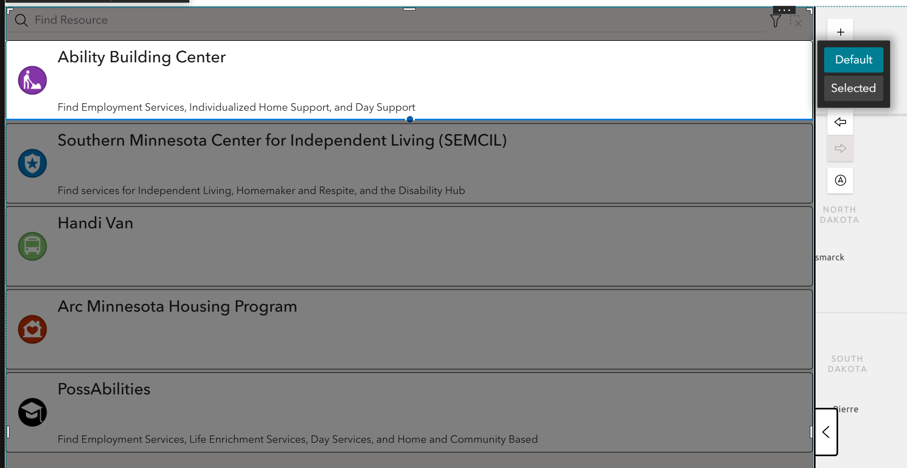
Task: Collapse sidebar with left chevron
Action: 826,432
